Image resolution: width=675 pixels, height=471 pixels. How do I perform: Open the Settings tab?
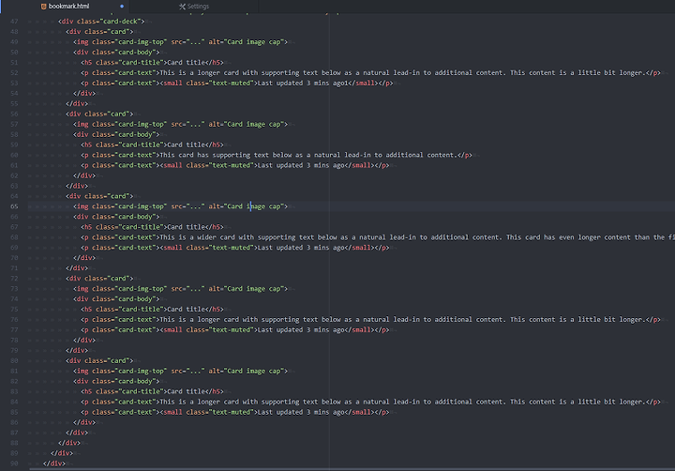click(194, 7)
